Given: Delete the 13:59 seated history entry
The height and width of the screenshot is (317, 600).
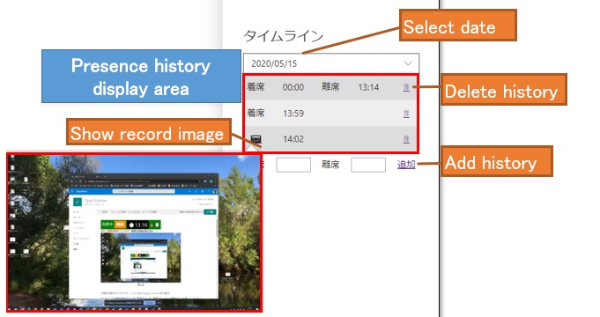Looking at the screenshot, I should coord(406,114).
